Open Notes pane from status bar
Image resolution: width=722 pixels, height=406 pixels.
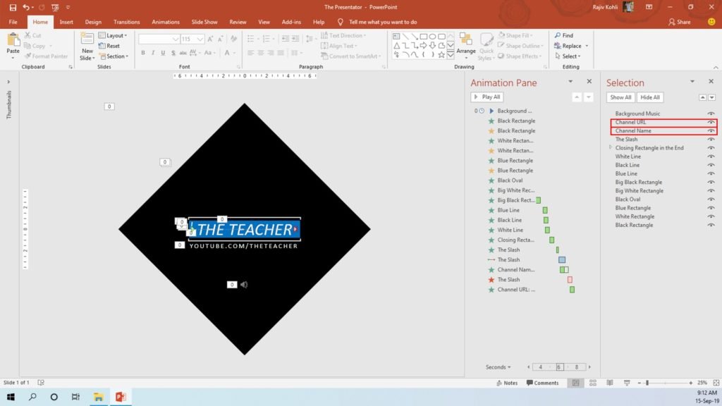(507, 383)
